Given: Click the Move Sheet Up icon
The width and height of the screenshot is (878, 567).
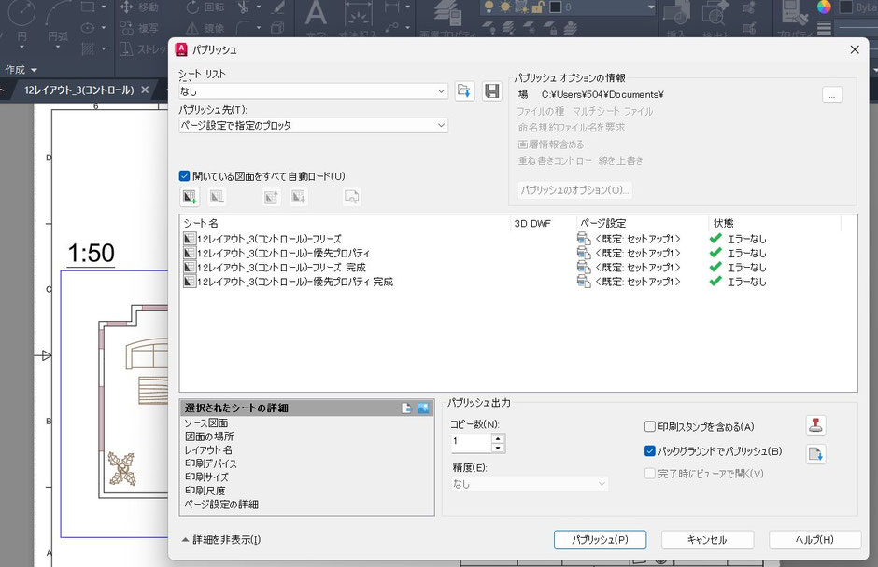Looking at the screenshot, I should point(271,197).
